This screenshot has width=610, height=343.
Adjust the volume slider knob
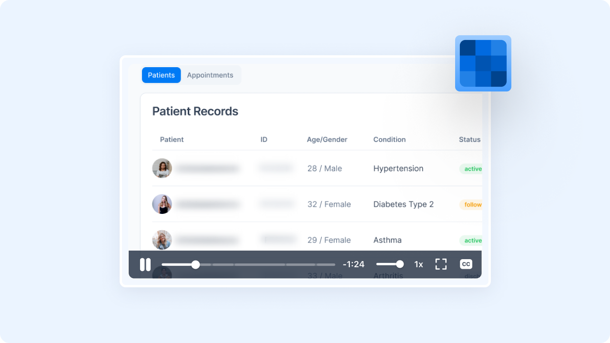point(400,264)
